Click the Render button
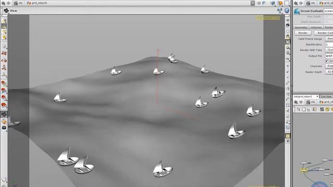Image resolution: width=333 pixels, height=187 pixels. (x=303, y=33)
